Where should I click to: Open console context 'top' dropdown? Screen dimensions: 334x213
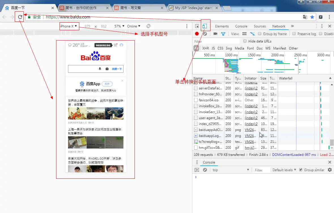point(231,170)
